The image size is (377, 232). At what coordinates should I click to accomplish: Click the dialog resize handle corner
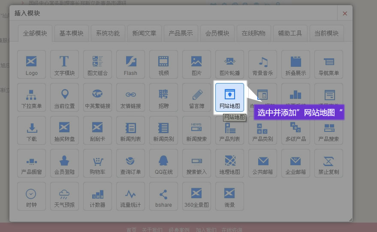click(350, 220)
